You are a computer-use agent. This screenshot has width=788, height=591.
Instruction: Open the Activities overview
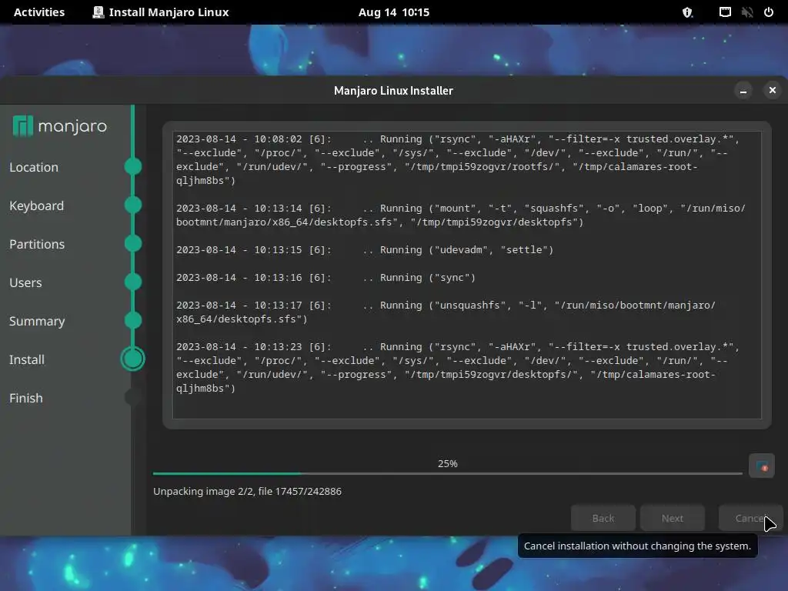point(39,12)
